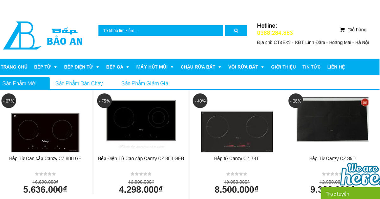Go to TRANG CHỦ menu item
This screenshot has height=199, width=380.
(x=14, y=67)
